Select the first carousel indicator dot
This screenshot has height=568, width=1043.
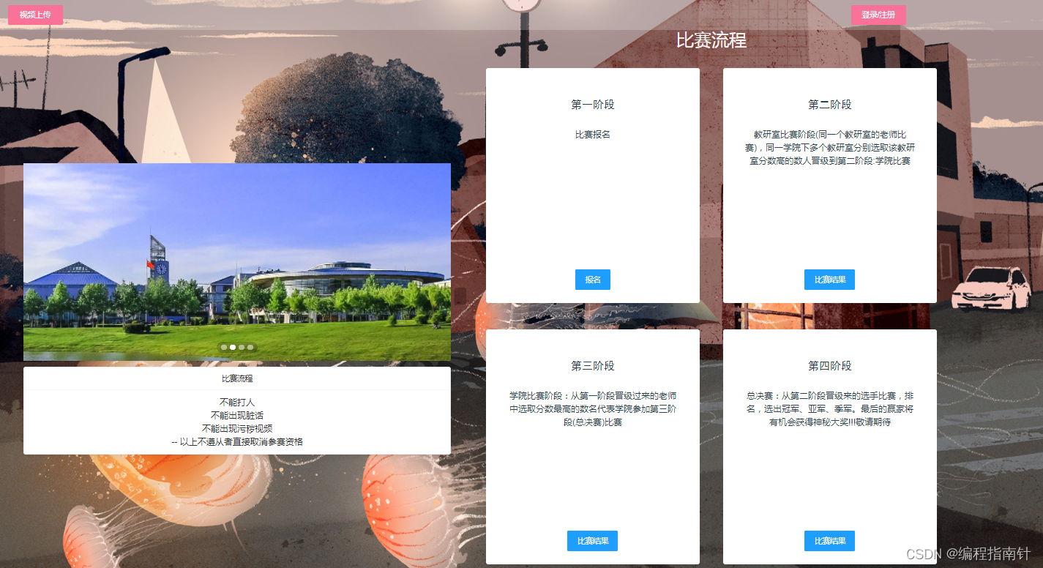click(x=224, y=347)
